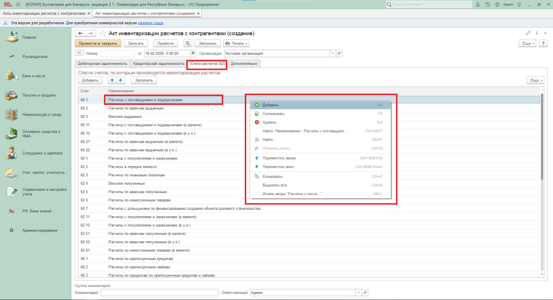Select Удалить in the context menu
The image size is (553, 300).
point(270,122)
